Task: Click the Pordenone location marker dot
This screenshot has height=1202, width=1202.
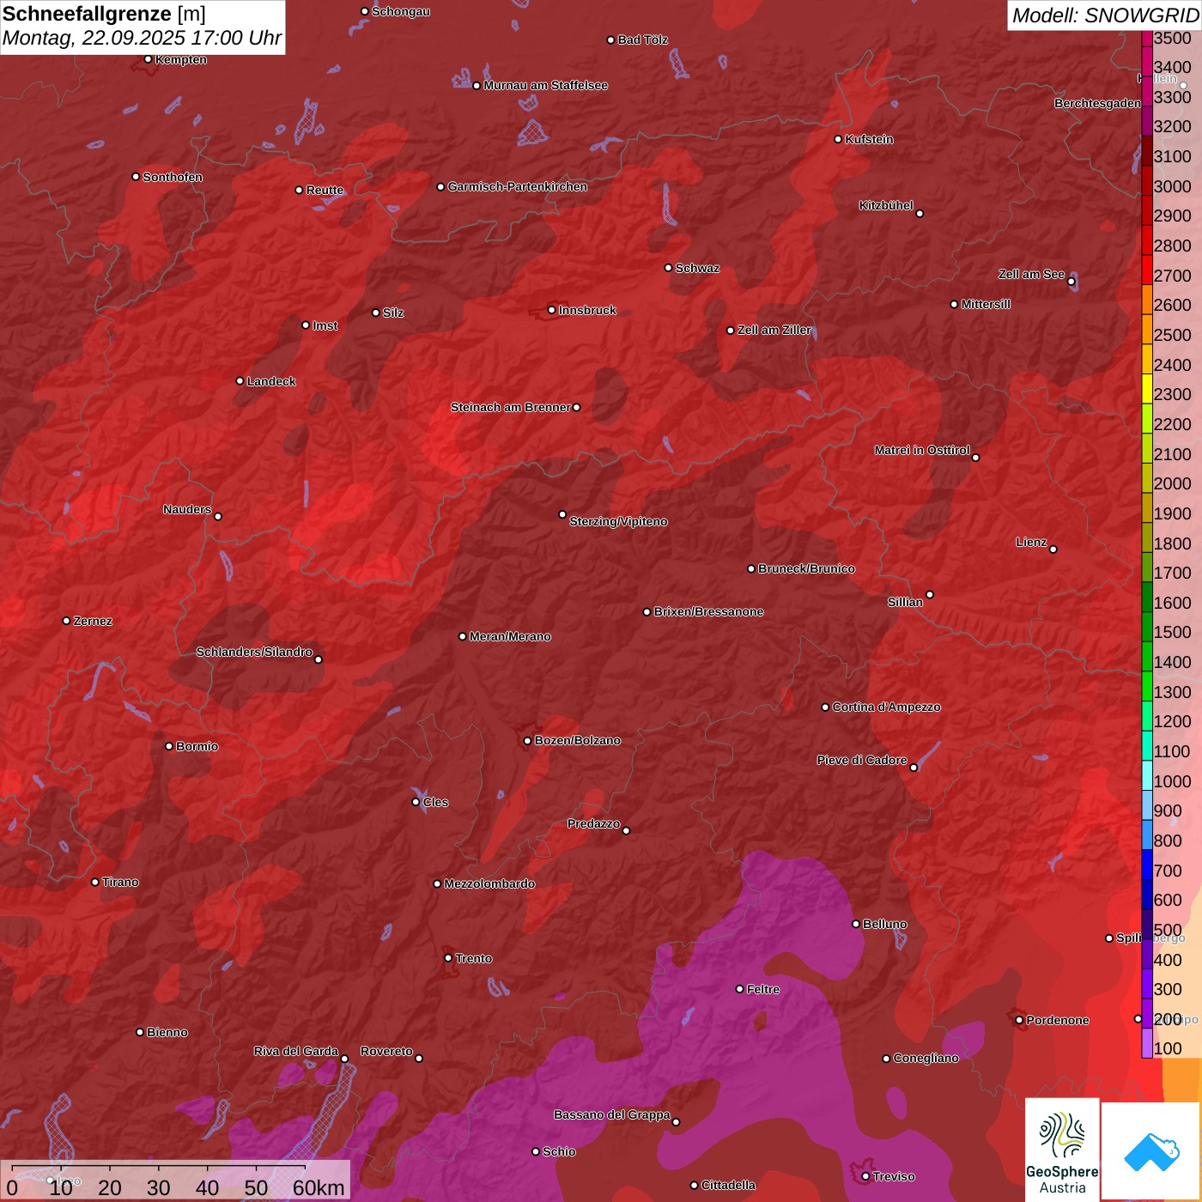Action: [x=1019, y=1020]
